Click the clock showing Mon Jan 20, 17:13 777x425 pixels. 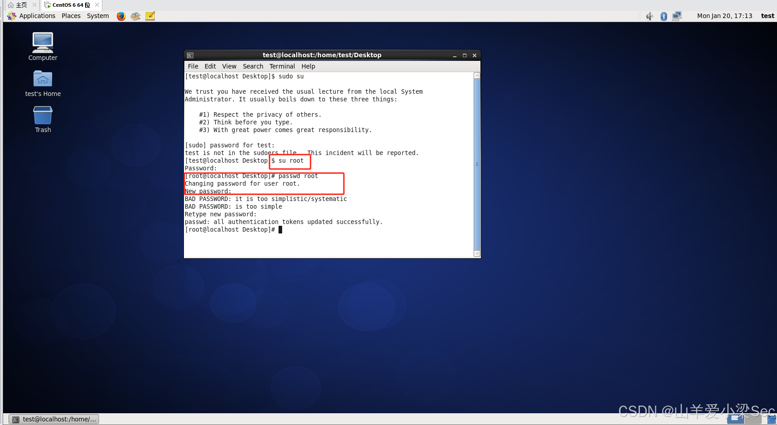[724, 16]
